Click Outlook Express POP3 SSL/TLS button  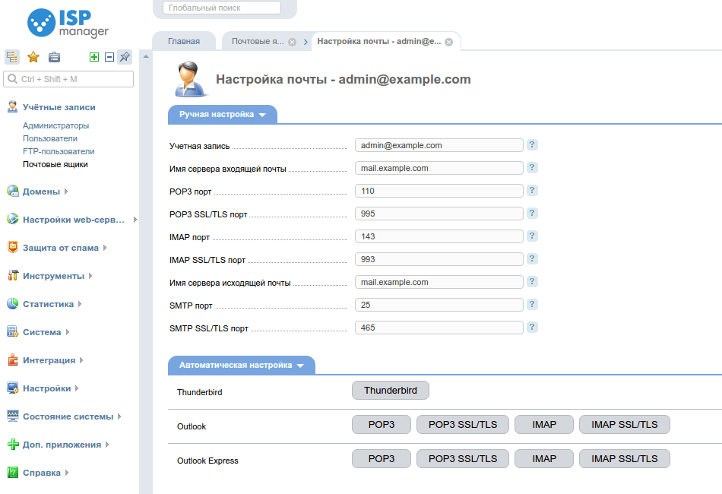(463, 458)
